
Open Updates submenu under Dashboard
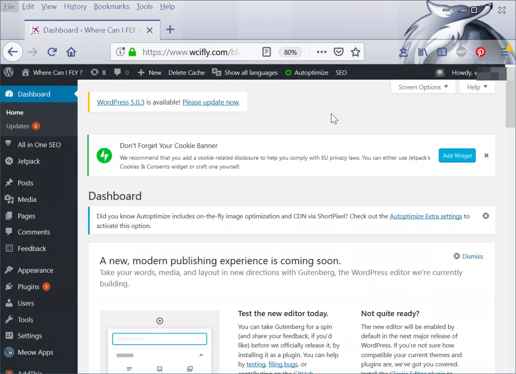(x=23, y=126)
